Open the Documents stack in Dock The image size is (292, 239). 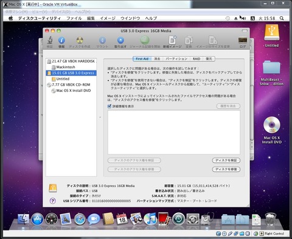[242, 220]
